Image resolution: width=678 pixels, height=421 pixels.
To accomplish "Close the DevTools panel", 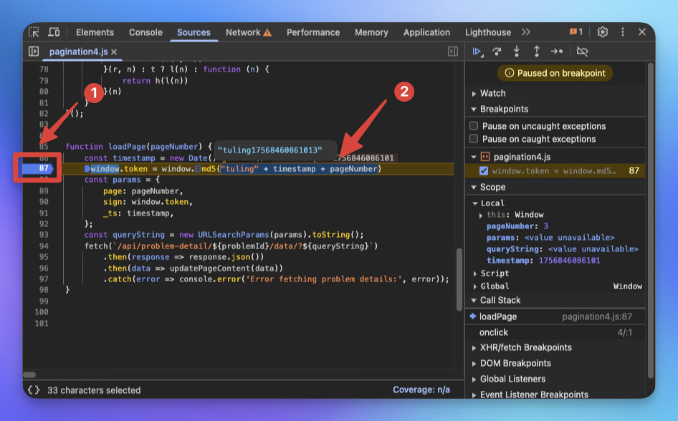I will pyautogui.click(x=642, y=32).
